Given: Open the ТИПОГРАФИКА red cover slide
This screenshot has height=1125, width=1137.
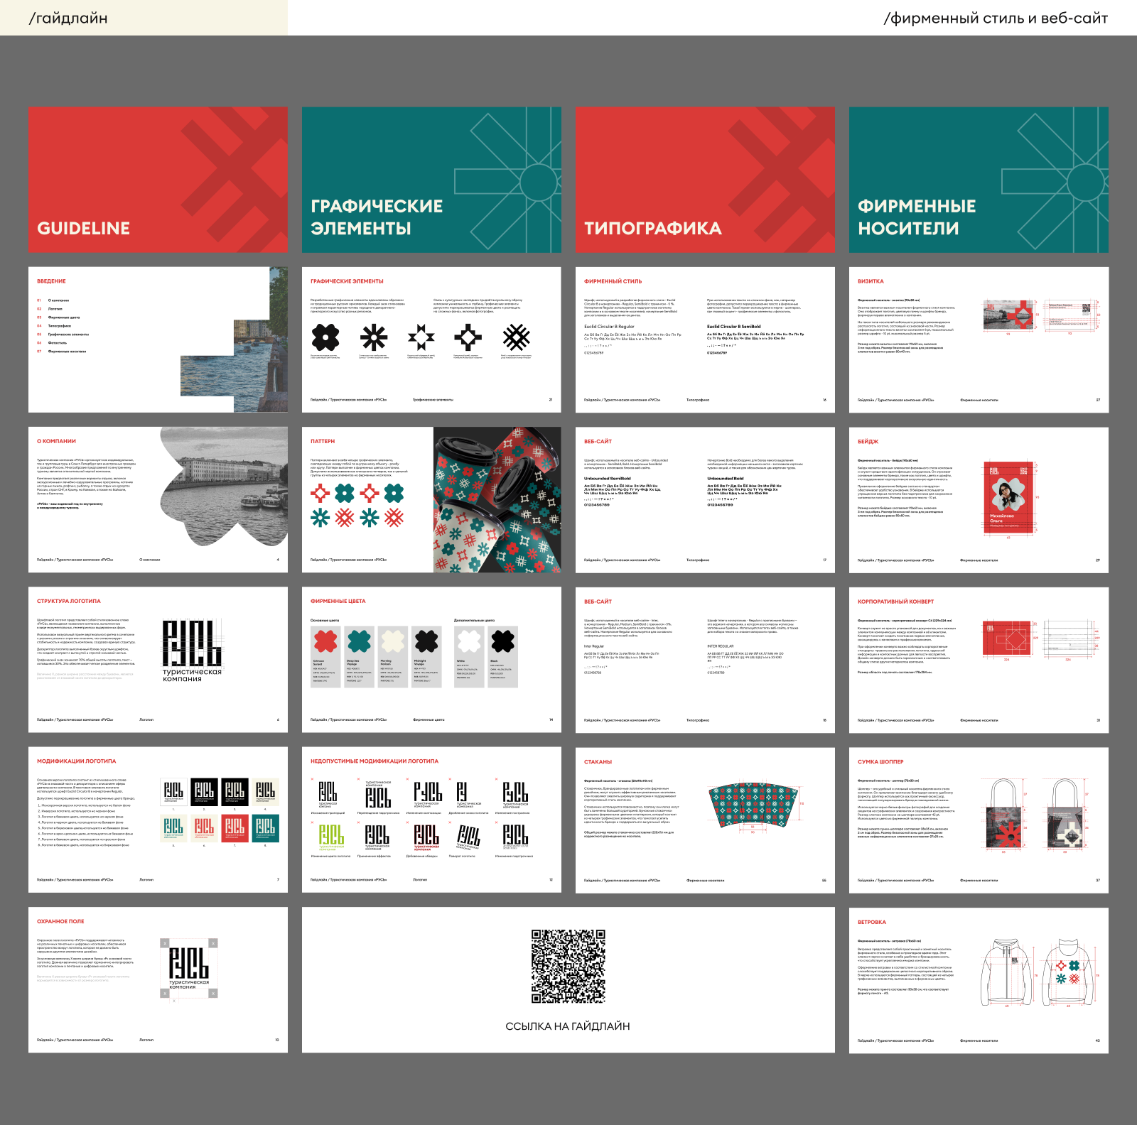Looking at the screenshot, I should (x=705, y=180).
